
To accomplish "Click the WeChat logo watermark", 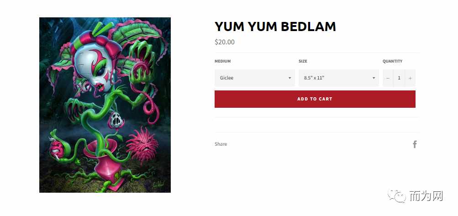I will 397,196.
